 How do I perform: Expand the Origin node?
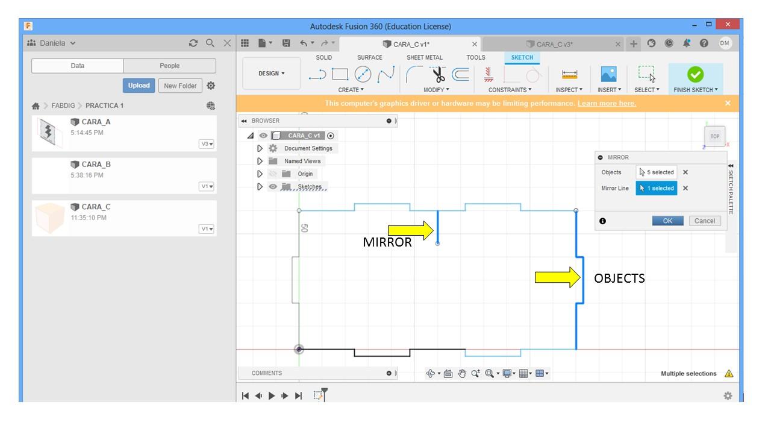(x=260, y=174)
